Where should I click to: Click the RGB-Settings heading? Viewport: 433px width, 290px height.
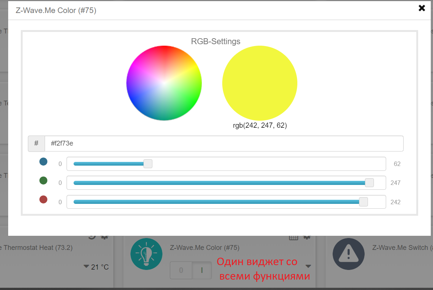coord(216,41)
